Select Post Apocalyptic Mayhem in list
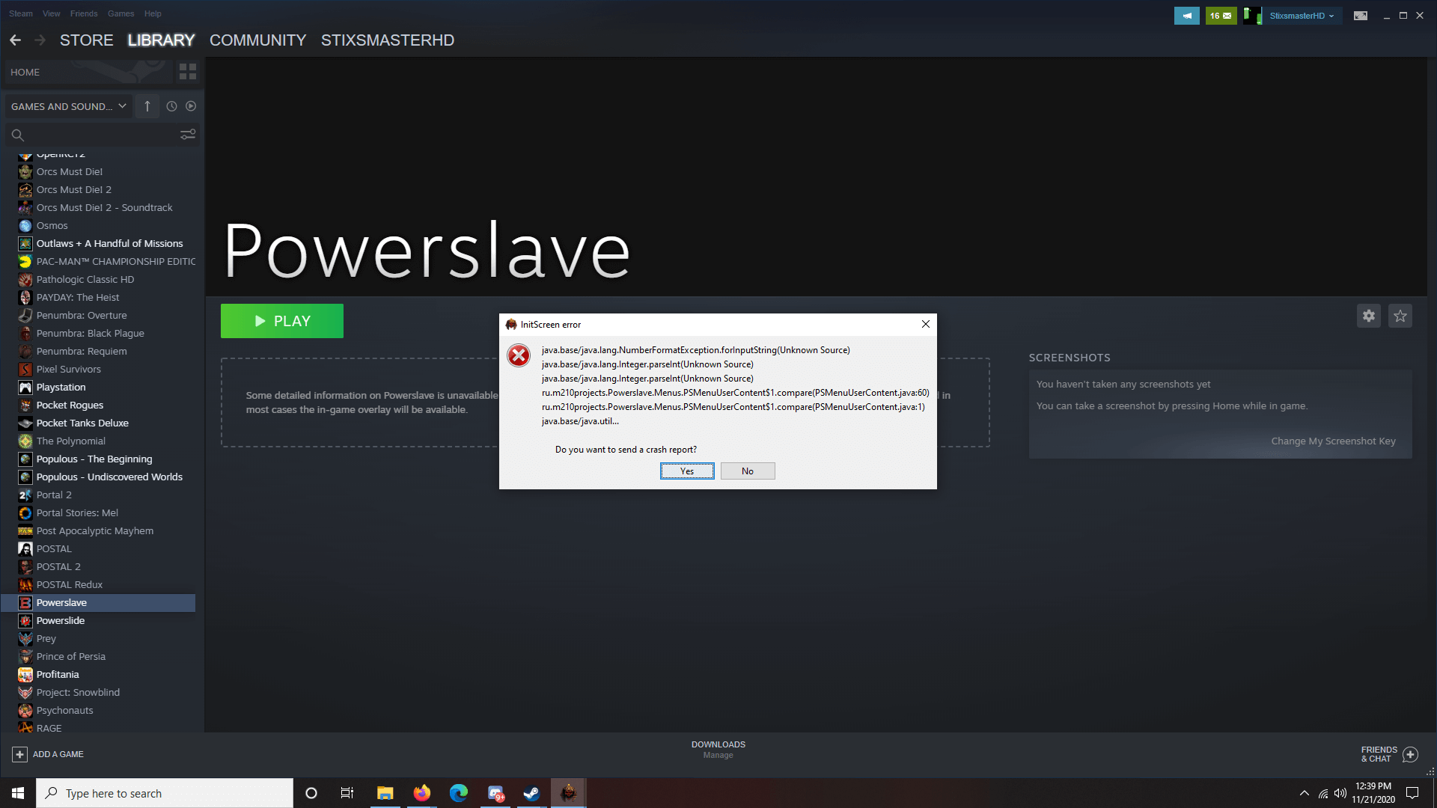Screen dimensions: 1437x808 point(99,530)
